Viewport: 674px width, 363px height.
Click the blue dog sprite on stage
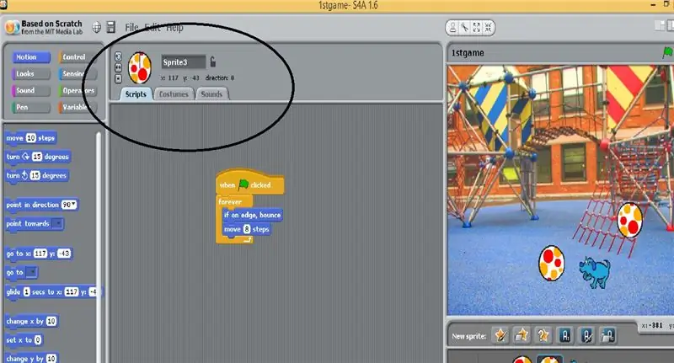coord(595,272)
